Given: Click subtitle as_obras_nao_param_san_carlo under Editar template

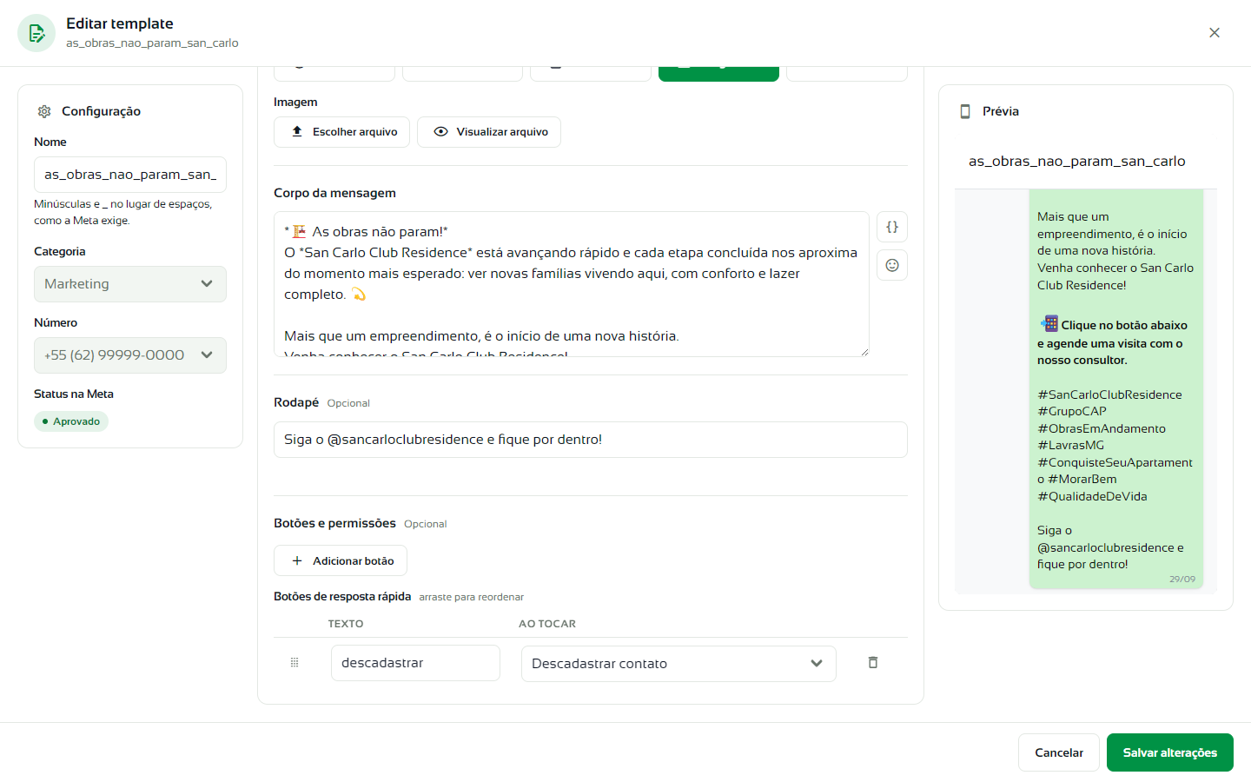Looking at the screenshot, I should [x=152, y=43].
